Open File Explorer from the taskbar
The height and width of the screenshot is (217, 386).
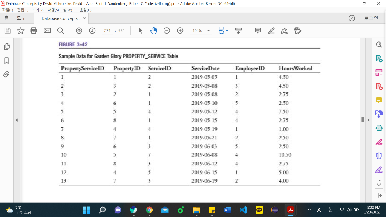pyautogui.click(x=196, y=210)
